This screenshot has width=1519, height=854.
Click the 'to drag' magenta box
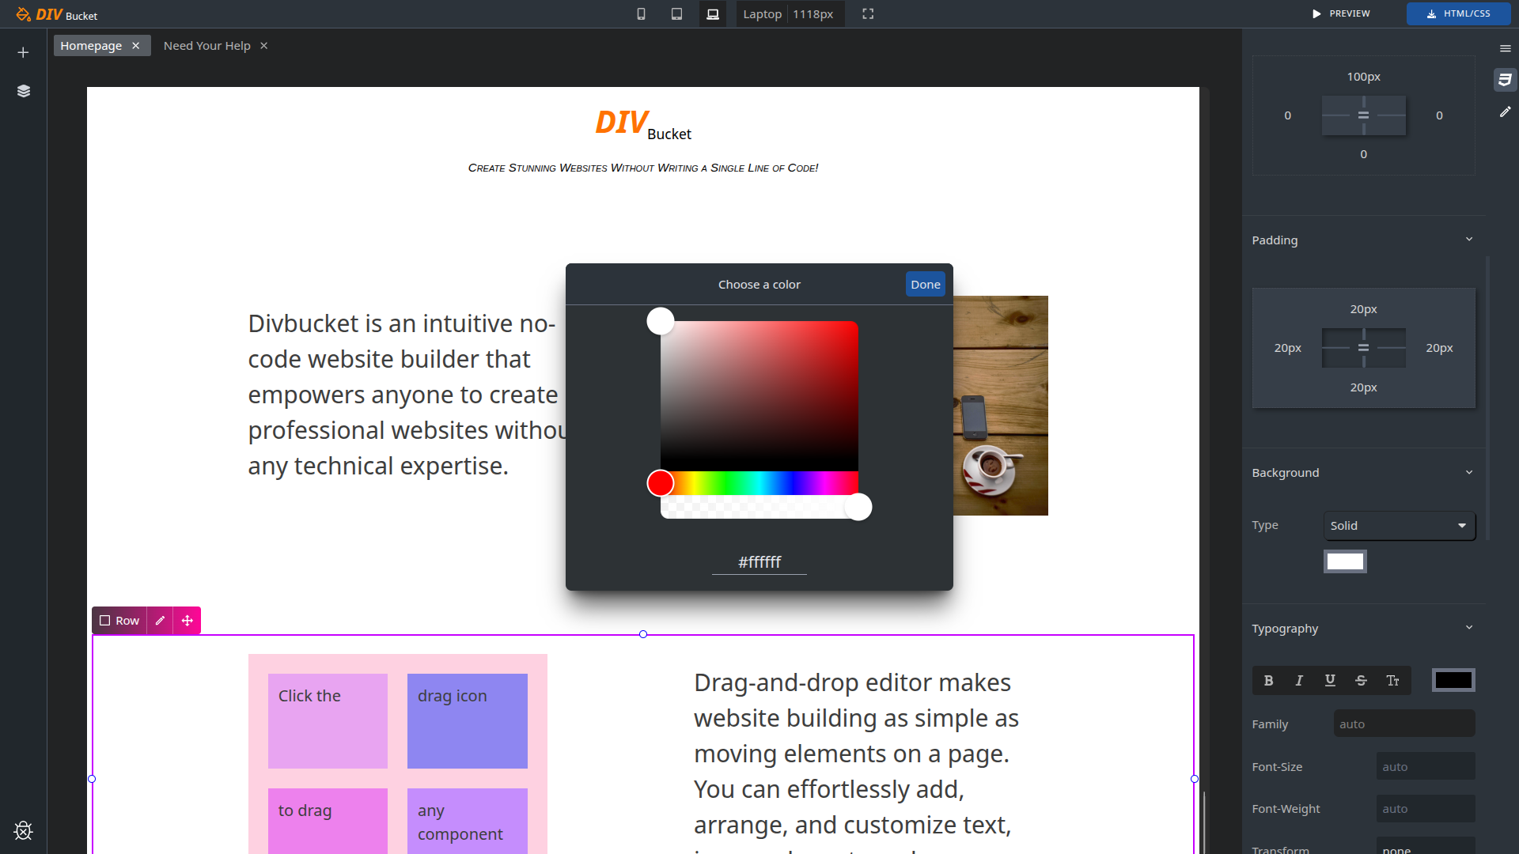point(328,821)
